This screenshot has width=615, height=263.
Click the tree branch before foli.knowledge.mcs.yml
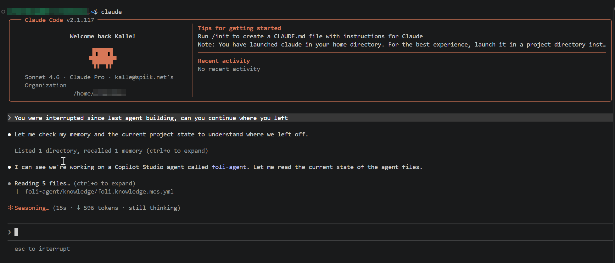pyautogui.click(x=19, y=192)
